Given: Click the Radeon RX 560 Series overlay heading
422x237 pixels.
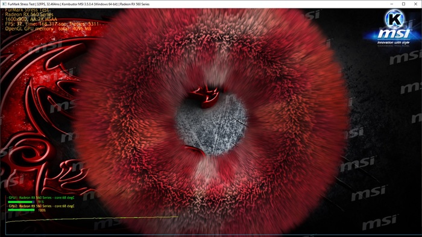Looking at the screenshot, I should click(x=29, y=14).
